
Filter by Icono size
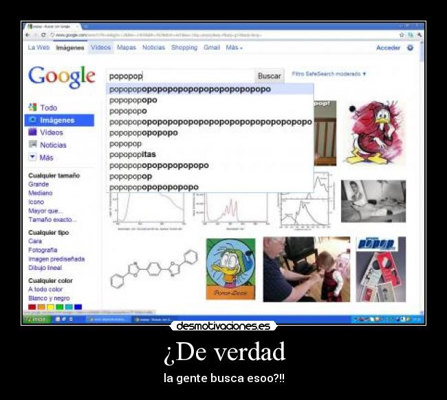[36, 202]
